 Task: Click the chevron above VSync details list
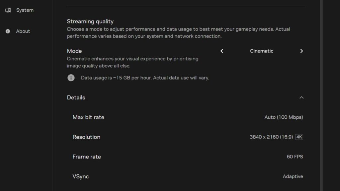(x=301, y=97)
